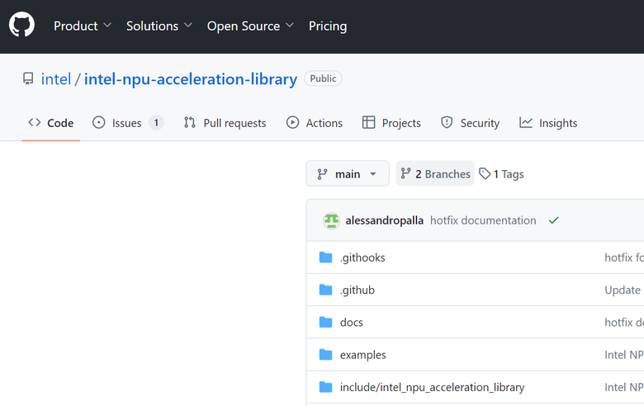
Task: Click the examples folder icon
Action: [325, 355]
